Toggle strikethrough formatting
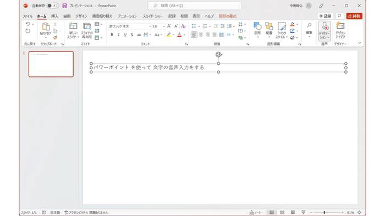 coord(139,35)
